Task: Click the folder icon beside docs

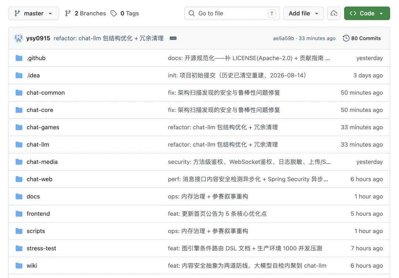Action: [x=19, y=196]
